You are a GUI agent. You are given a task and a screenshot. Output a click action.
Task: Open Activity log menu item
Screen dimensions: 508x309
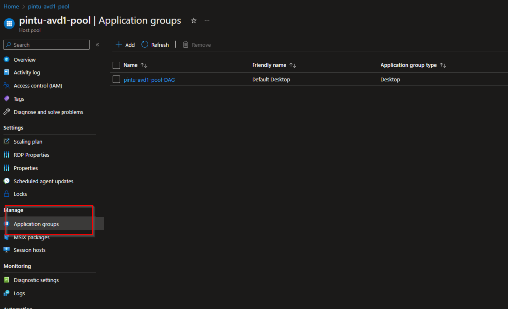(27, 72)
